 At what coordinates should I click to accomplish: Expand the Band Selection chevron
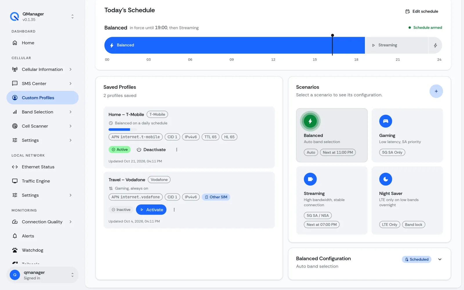[70, 112]
